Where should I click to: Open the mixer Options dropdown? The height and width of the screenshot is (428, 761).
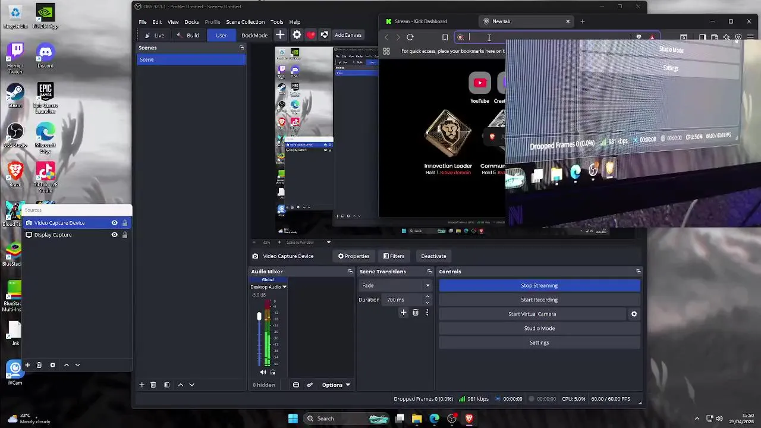(x=336, y=385)
